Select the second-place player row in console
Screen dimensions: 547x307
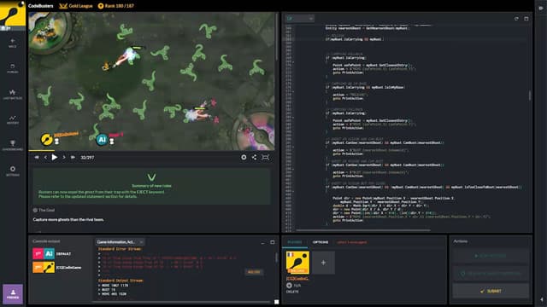57,267
